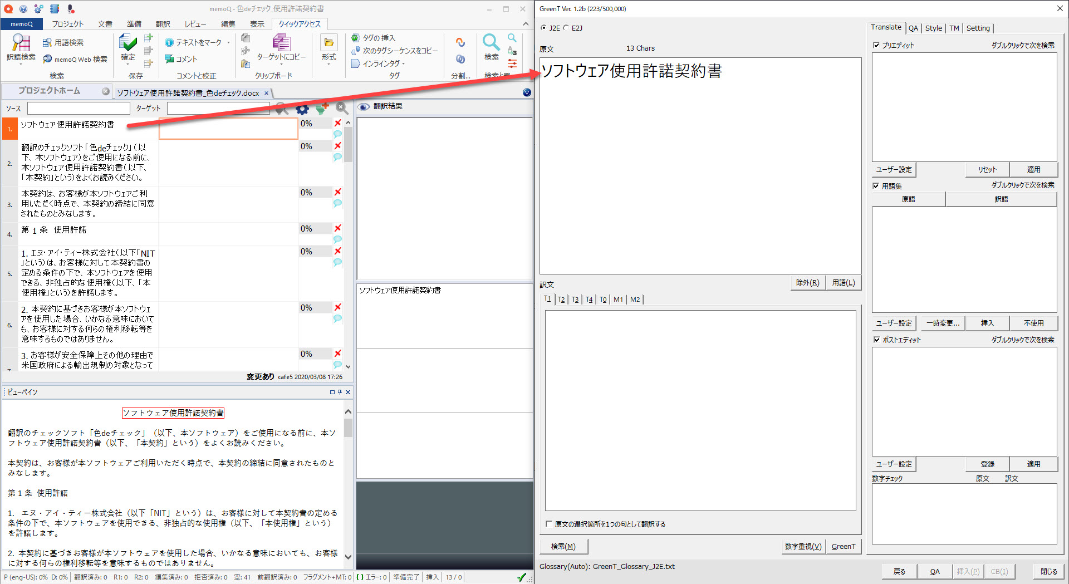Viewport: 1069px width, 584px height.
Task: Enable 原文の選択箇所を1つの句として翻訳する checkbox
Action: pyautogui.click(x=549, y=524)
